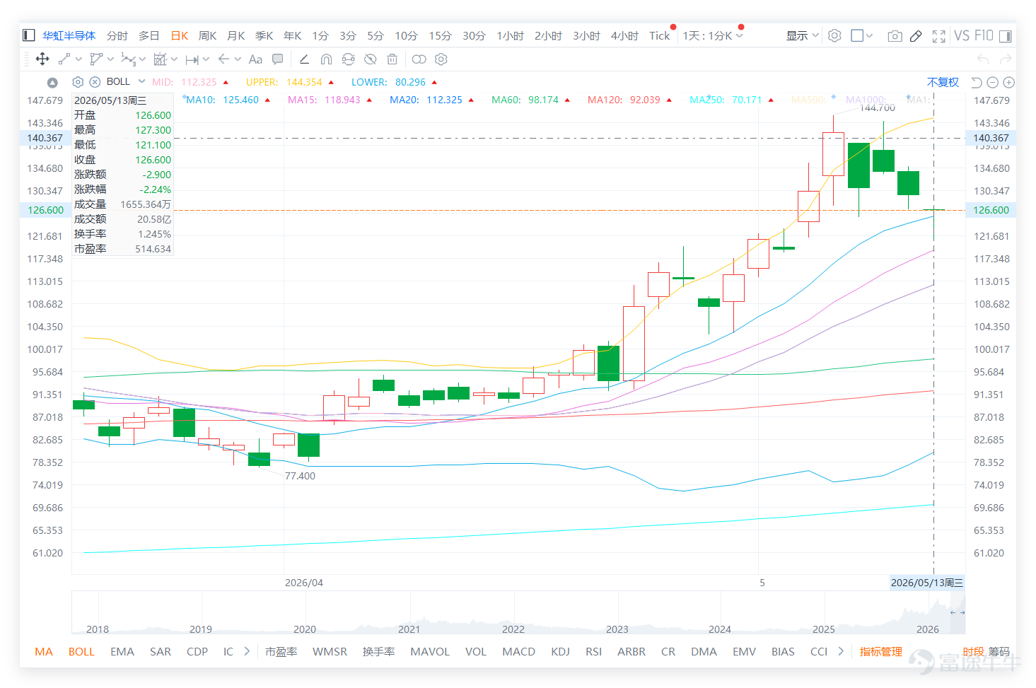Image resolution: width=1036 pixels, height=688 pixels.
Task: Select the wave pattern drawing tool
Action: coord(128,59)
